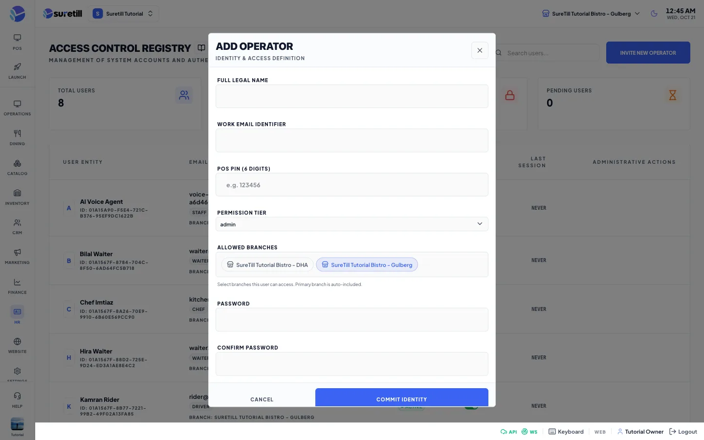Toggle SureTill Tutorial Bistro - Gulberg branch chip

(x=367, y=265)
